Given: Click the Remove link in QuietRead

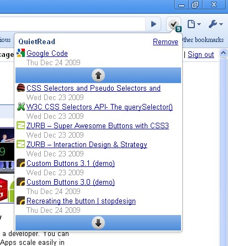Looking at the screenshot, I should 166,41.
